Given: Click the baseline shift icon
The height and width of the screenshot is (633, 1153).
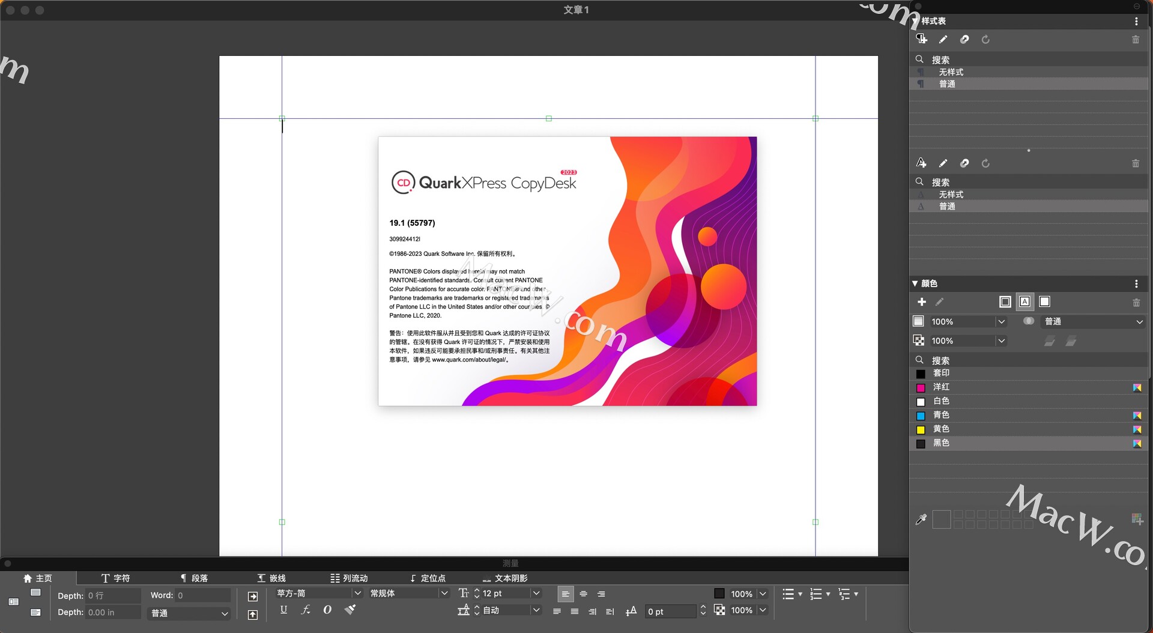Looking at the screenshot, I should [x=631, y=611].
